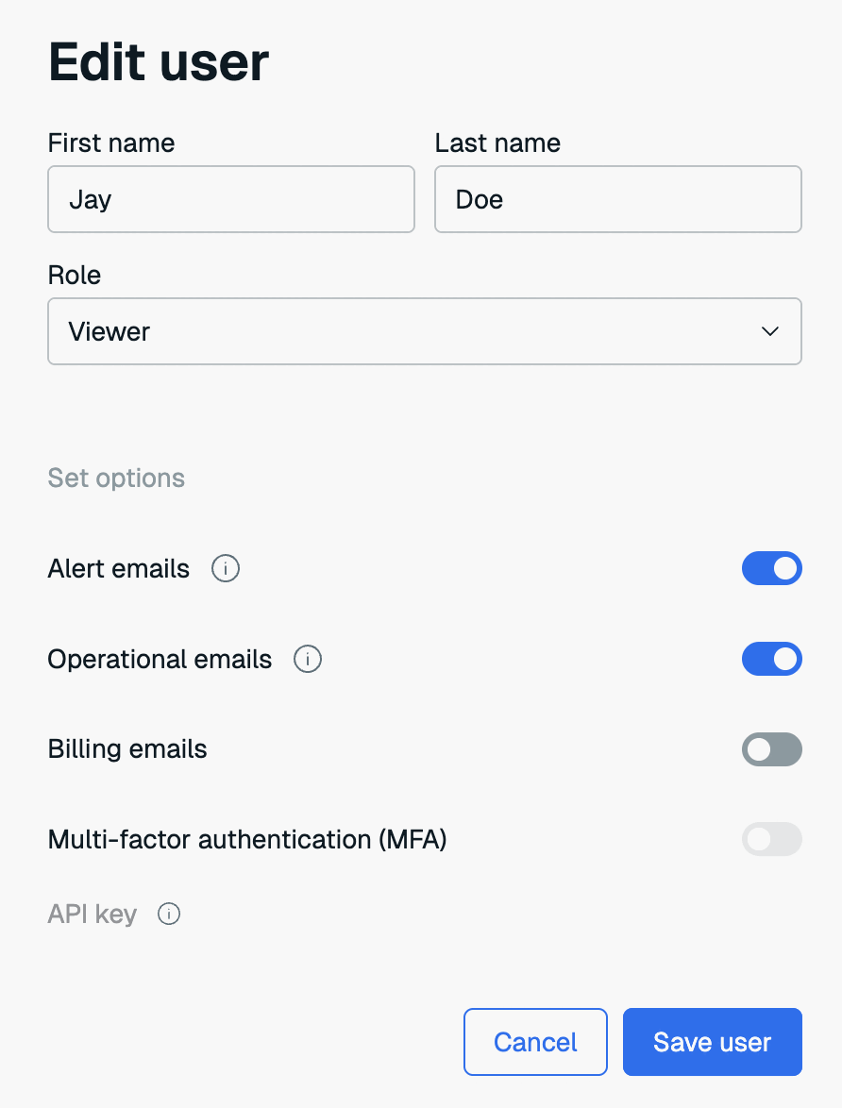The image size is (842, 1108).
Task: Click the Set options section heading
Action: pyautogui.click(x=116, y=478)
